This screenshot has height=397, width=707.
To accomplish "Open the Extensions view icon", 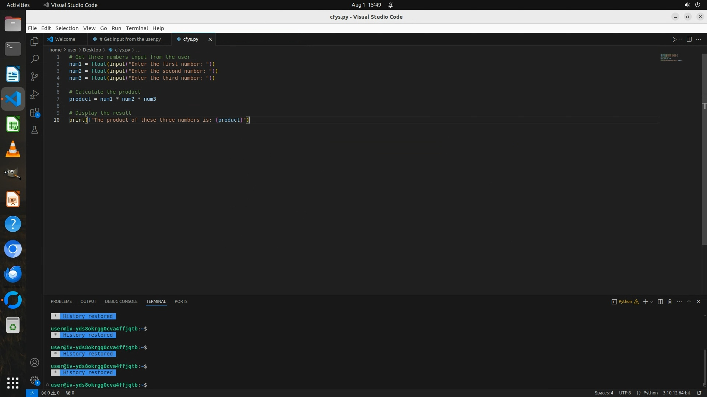I will coord(35,112).
